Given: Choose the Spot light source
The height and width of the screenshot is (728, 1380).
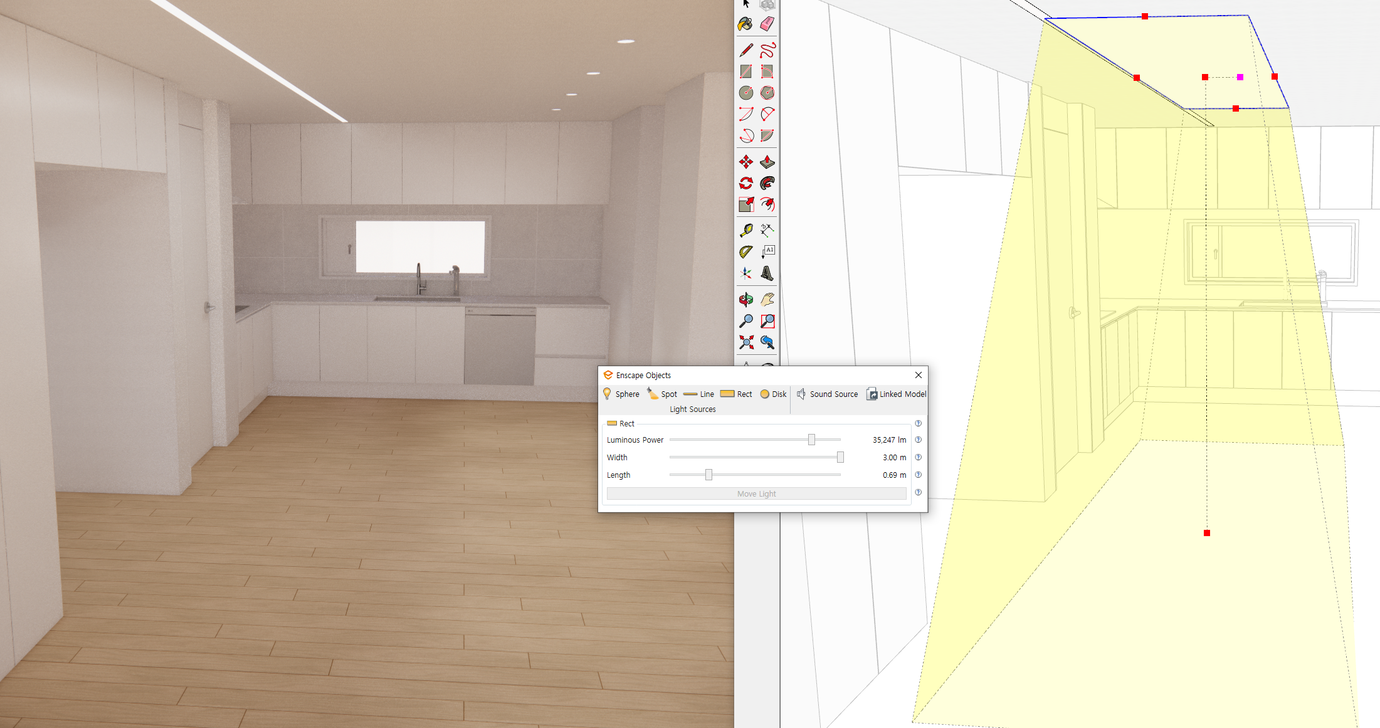Looking at the screenshot, I should (662, 394).
